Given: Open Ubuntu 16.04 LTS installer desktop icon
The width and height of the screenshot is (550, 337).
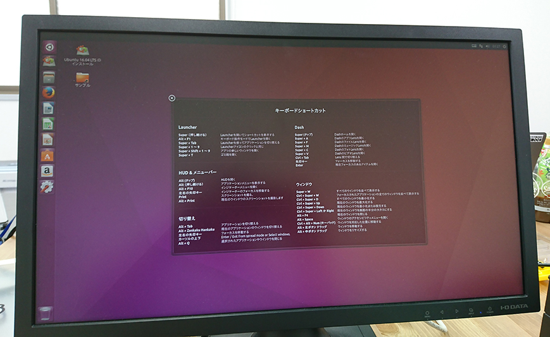Looking at the screenshot, I should (x=82, y=51).
